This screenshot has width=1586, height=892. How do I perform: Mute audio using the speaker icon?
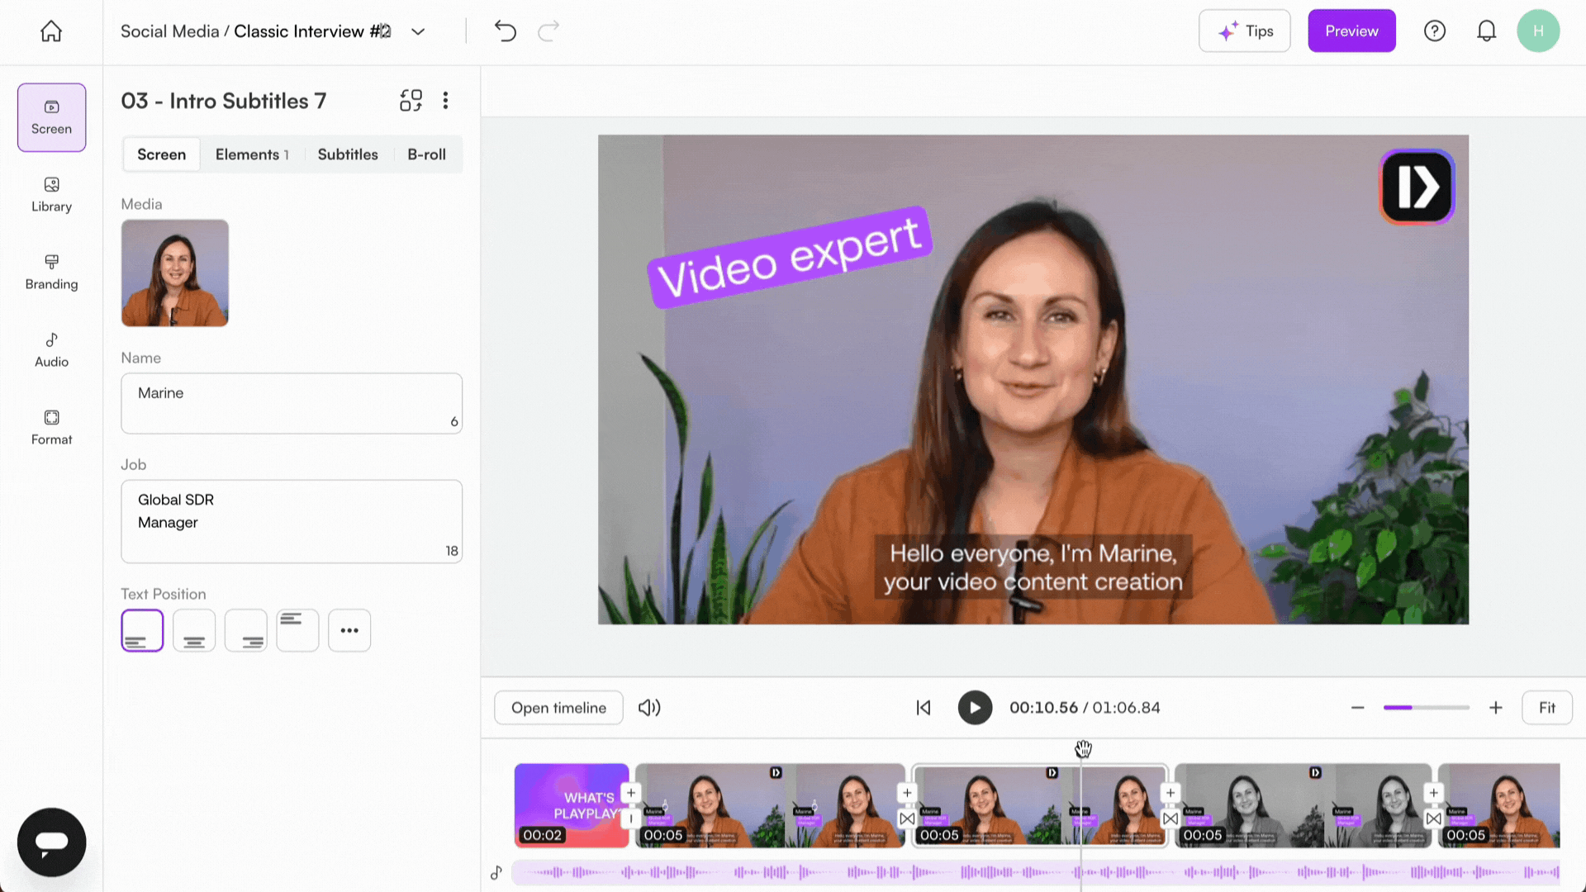[x=649, y=707]
